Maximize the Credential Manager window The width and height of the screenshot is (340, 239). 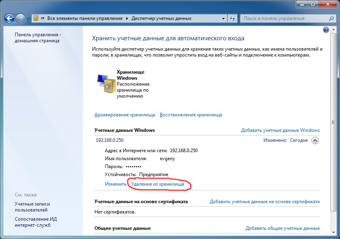click(x=313, y=4)
